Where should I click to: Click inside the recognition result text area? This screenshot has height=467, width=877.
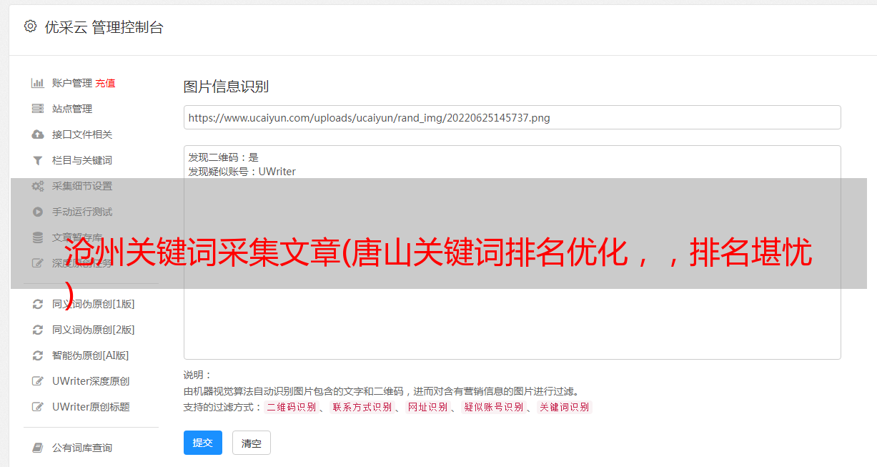(x=512, y=252)
